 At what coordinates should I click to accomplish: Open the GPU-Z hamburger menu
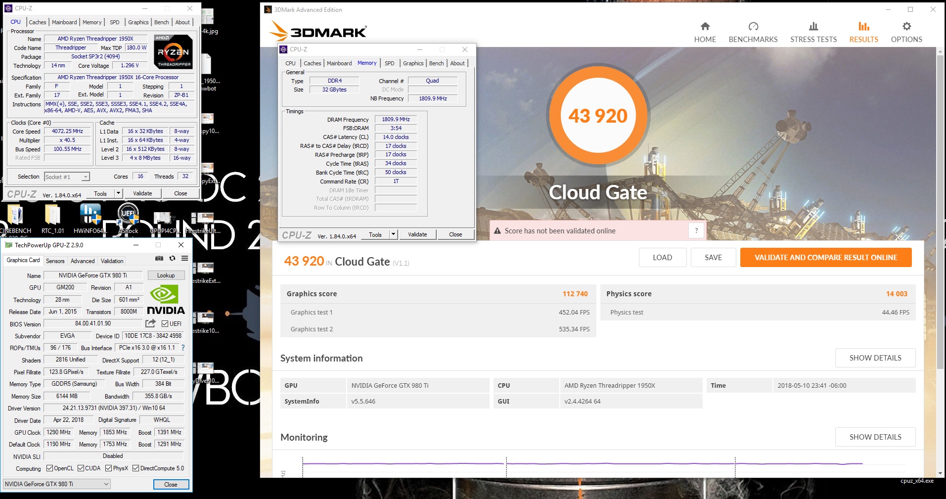point(184,258)
